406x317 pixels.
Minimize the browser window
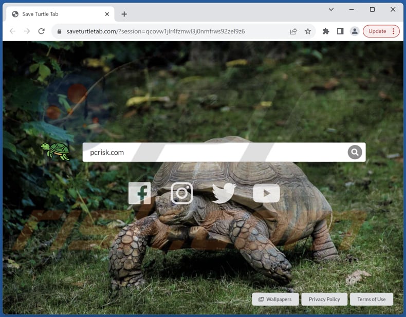pyautogui.click(x=352, y=10)
